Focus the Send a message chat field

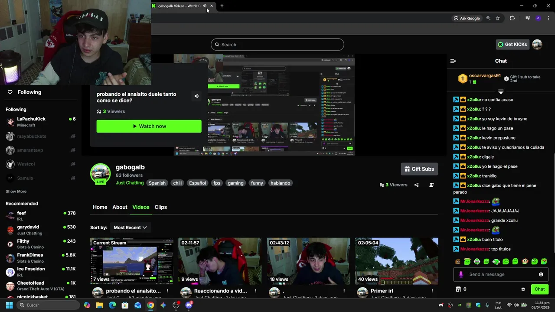pyautogui.click(x=501, y=274)
